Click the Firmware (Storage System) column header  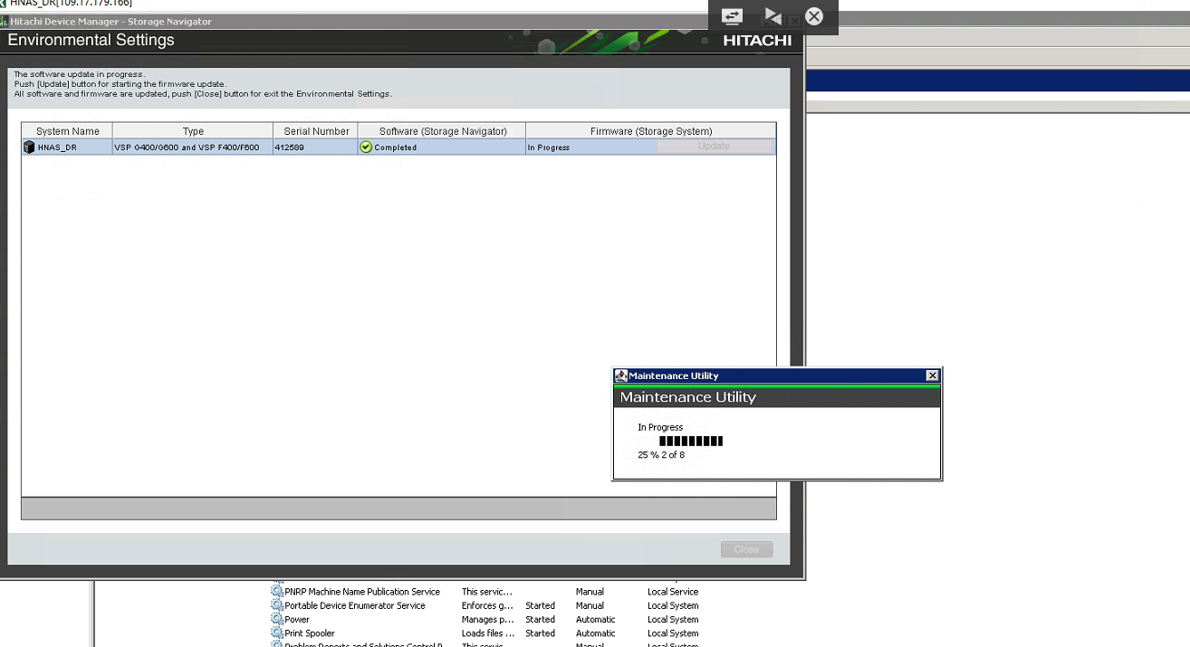click(x=651, y=131)
